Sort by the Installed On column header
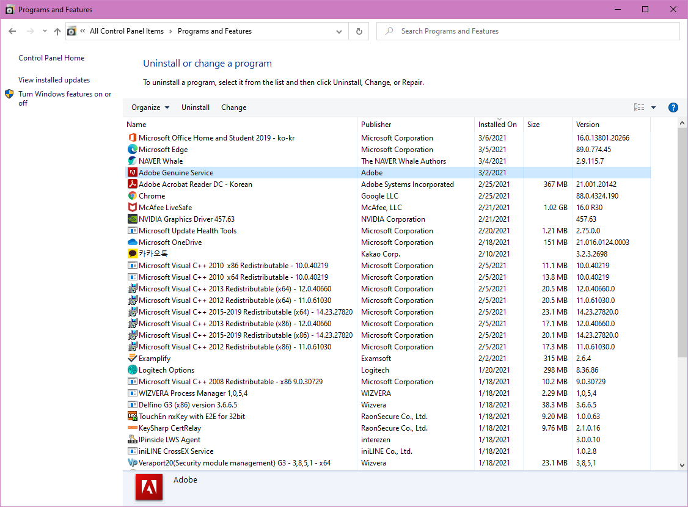The width and height of the screenshot is (688, 507). [x=499, y=125]
